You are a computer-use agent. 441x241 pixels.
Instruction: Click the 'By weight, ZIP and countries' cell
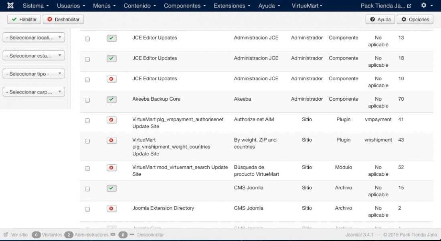point(255,143)
